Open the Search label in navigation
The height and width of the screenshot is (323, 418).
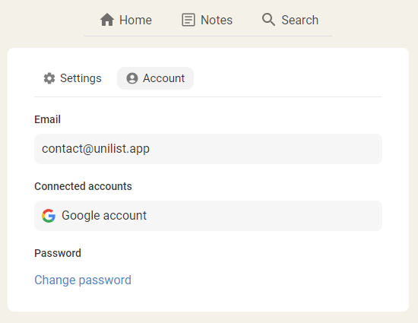pyautogui.click(x=300, y=20)
